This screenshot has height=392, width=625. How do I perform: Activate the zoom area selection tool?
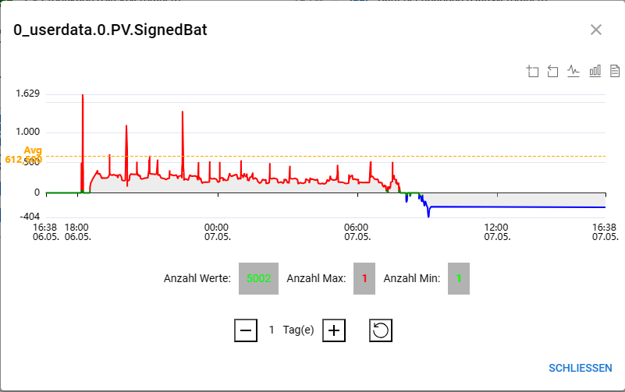533,72
